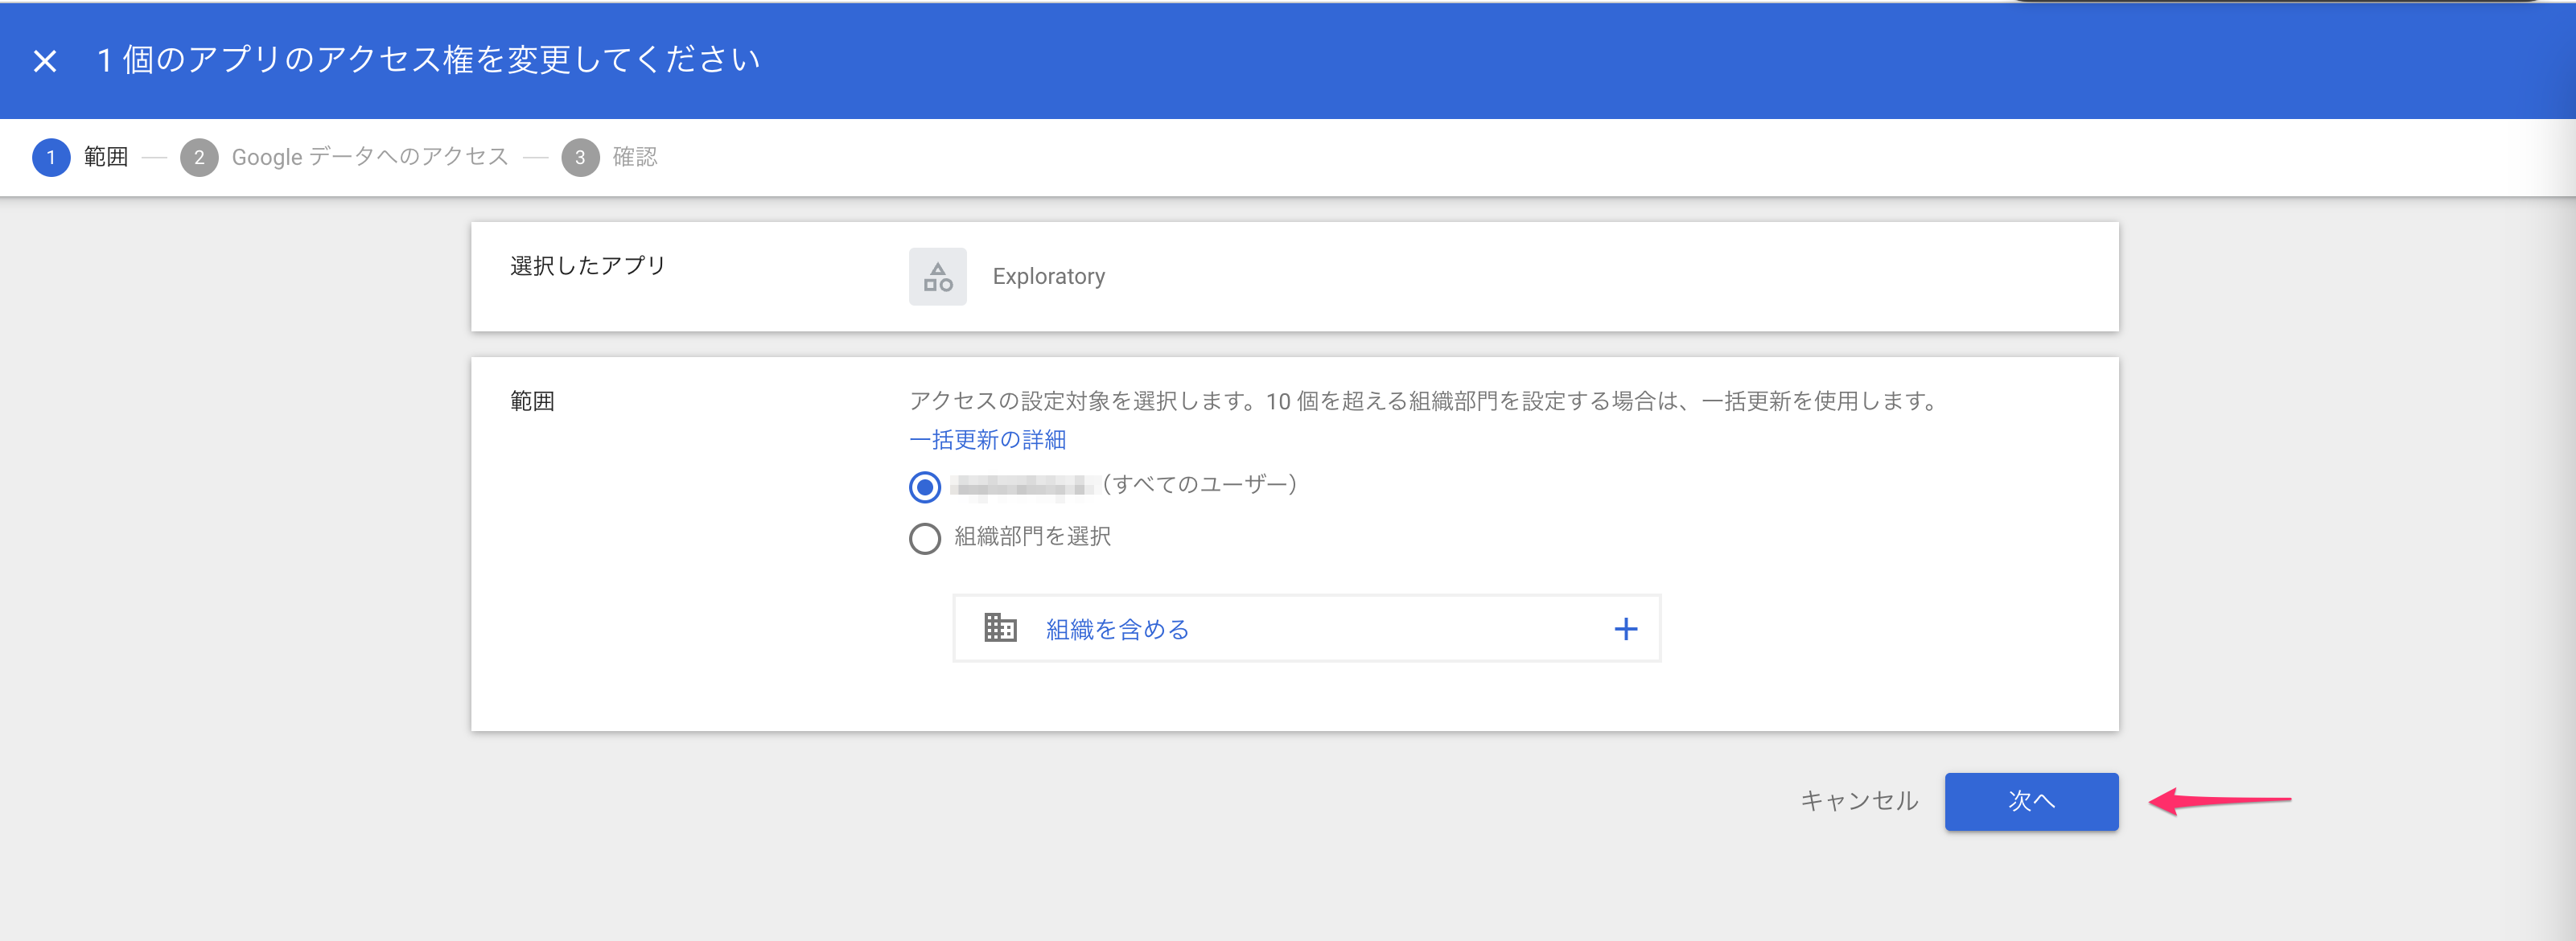Click the 組織部門を選択 label text
The image size is (2576, 941).
(1032, 537)
